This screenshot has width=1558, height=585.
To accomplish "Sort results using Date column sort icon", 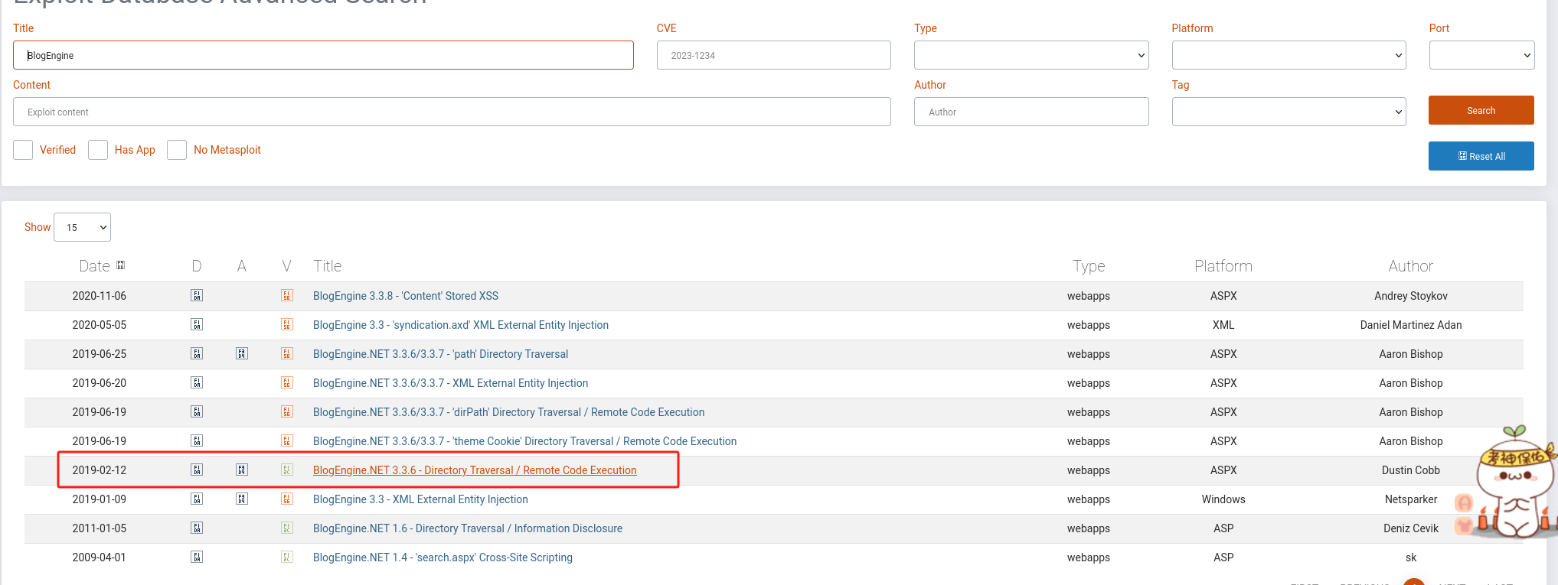I will 120,265.
